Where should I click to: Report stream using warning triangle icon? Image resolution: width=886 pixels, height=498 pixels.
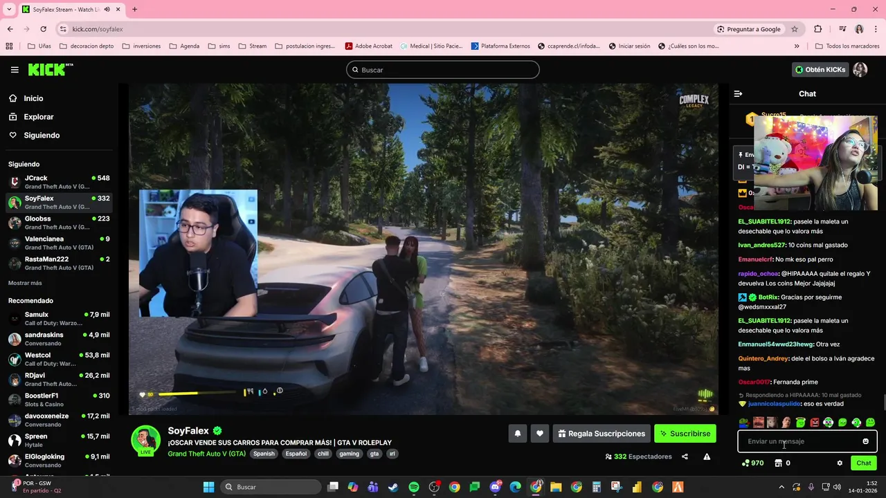(707, 456)
